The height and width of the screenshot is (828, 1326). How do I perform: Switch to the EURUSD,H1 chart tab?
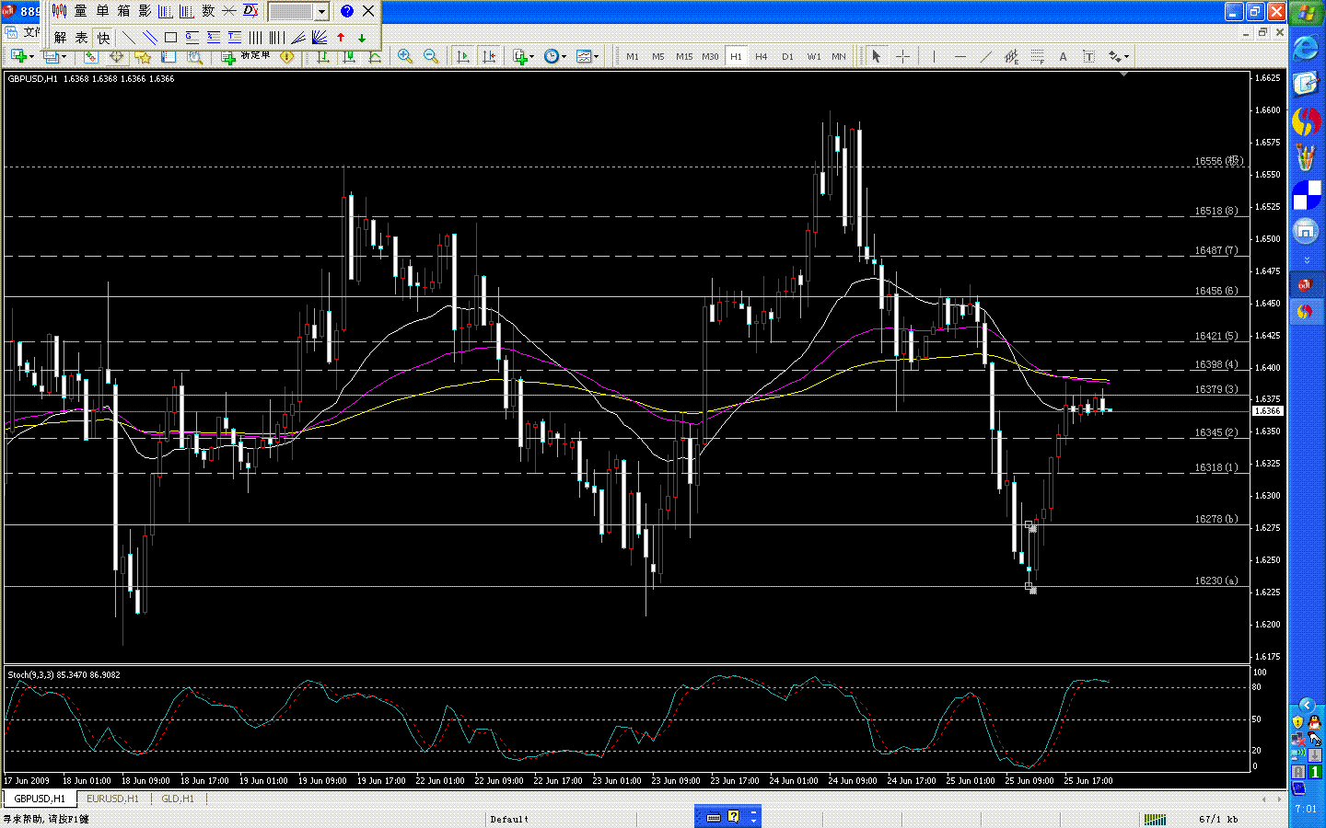(112, 799)
